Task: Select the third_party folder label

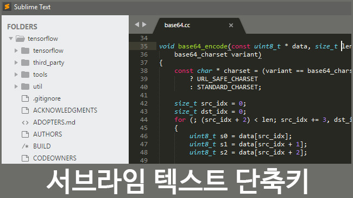Action: pos(49,63)
